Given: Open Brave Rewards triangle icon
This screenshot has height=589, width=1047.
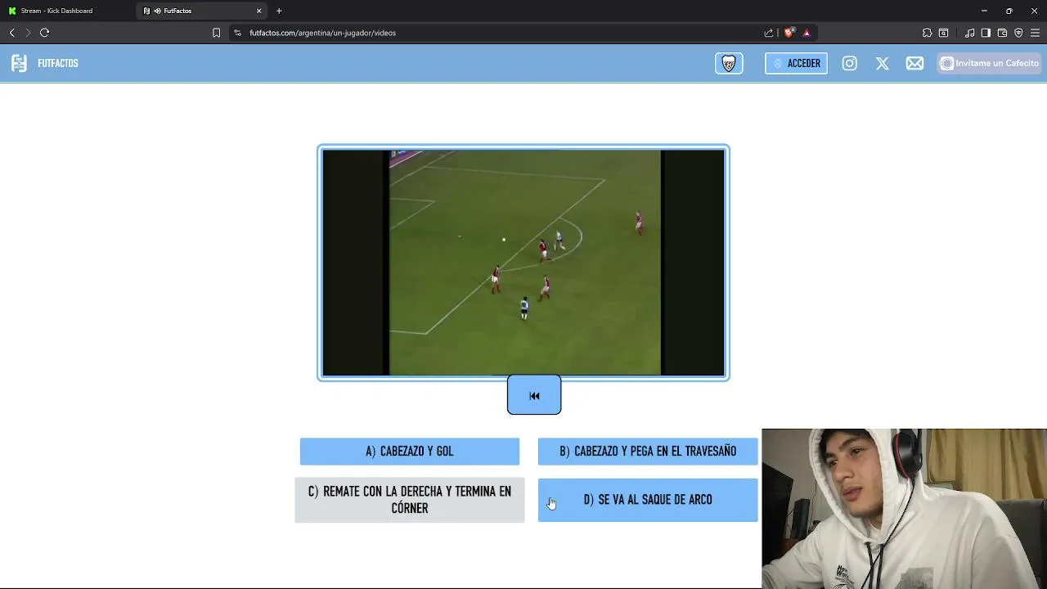Looking at the screenshot, I should [x=807, y=33].
